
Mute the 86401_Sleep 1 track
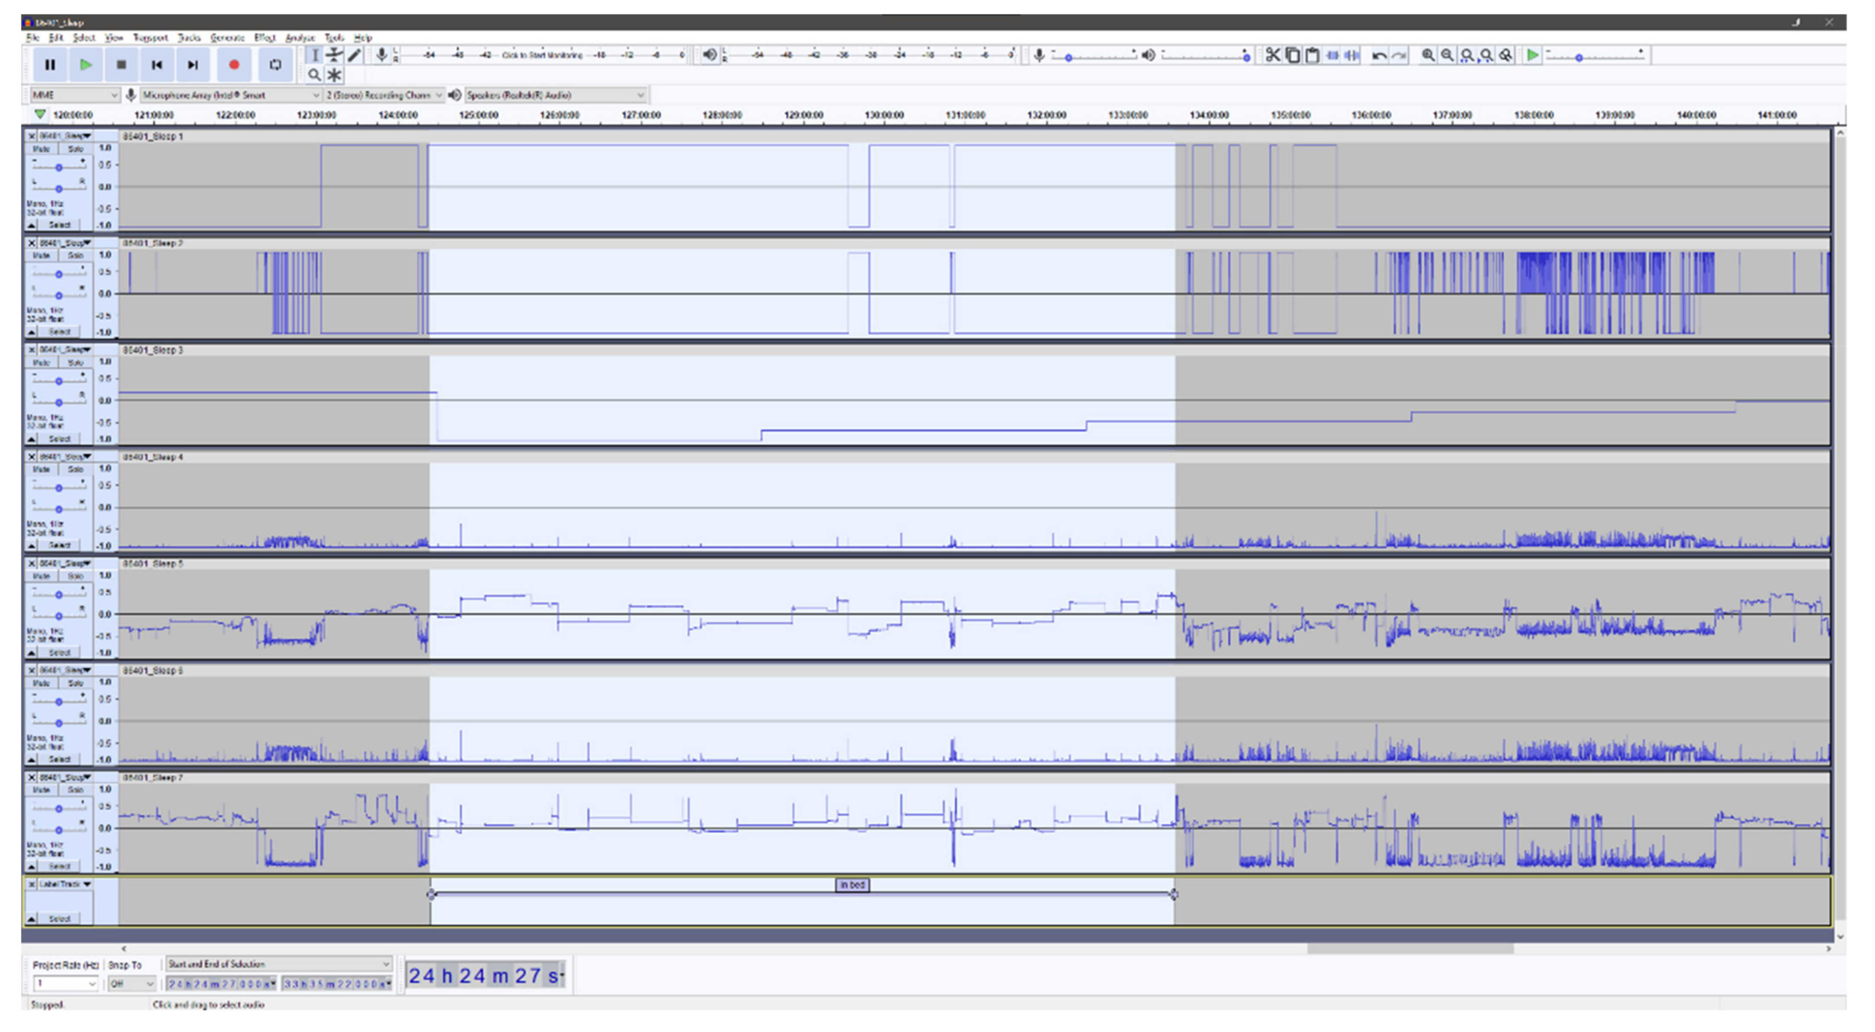(41, 149)
